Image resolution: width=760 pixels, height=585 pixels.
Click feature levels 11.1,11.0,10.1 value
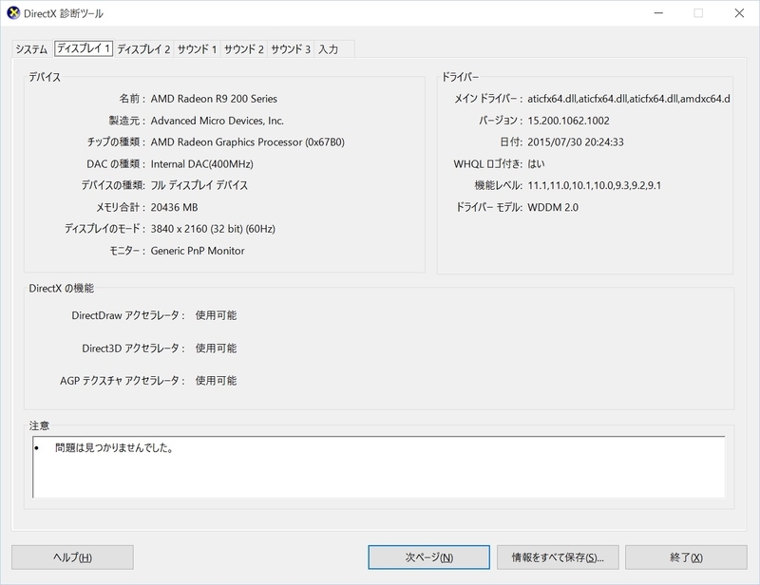(595, 185)
